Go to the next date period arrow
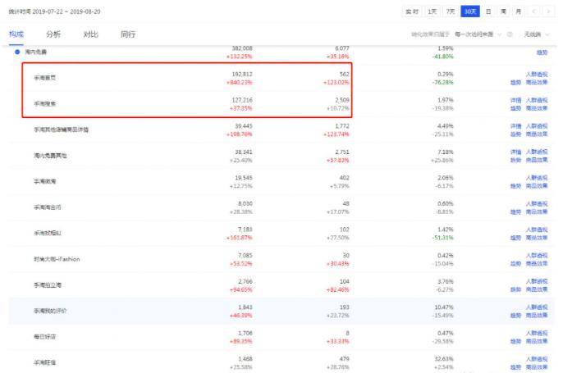This screenshot has height=373, width=563. coord(548,11)
